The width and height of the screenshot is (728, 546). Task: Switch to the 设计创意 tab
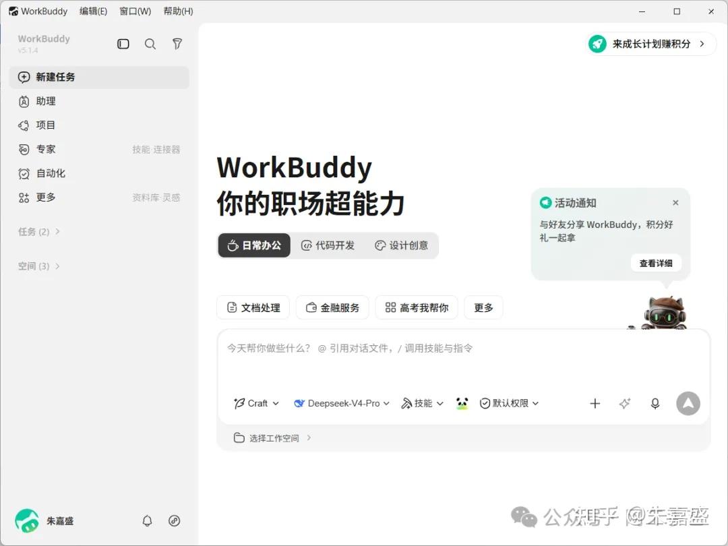(402, 245)
